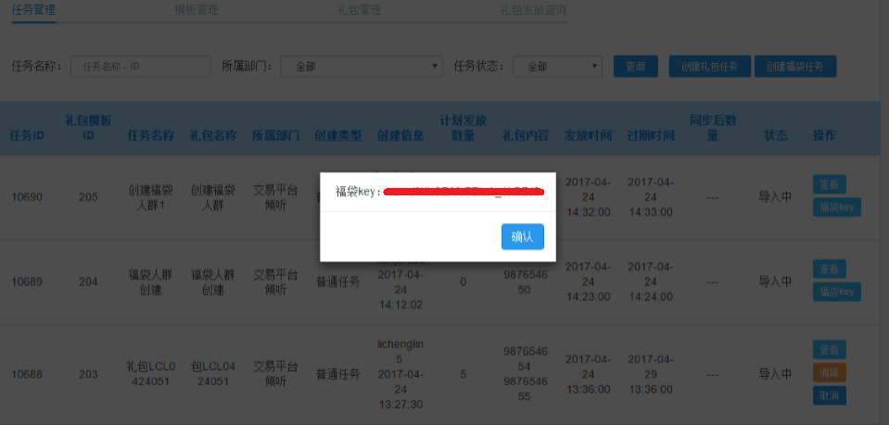Open the 模板管理 tab
This screenshot has width=889, height=425.
pos(197,10)
